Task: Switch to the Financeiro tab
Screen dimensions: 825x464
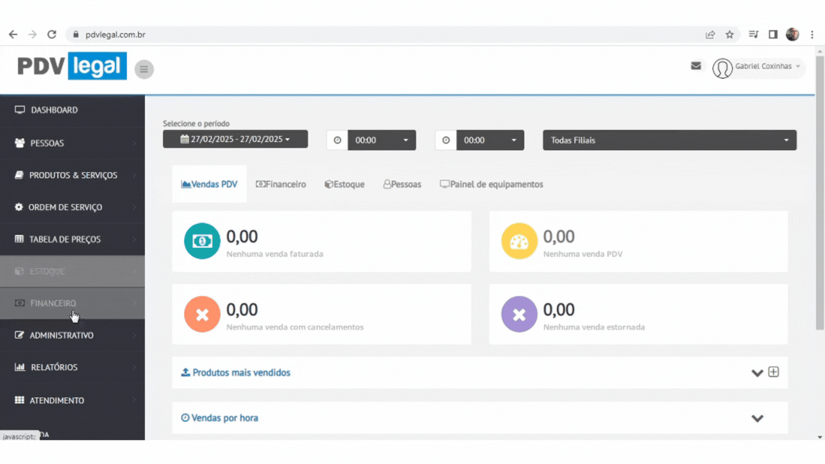Action: (281, 184)
